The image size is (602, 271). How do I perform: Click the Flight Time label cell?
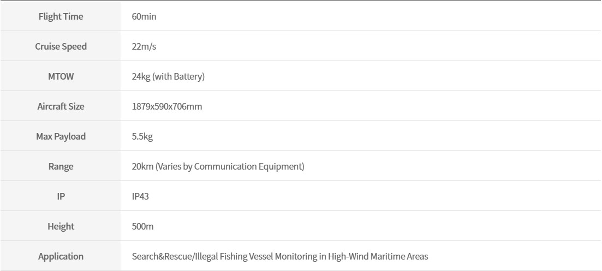coord(61,16)
